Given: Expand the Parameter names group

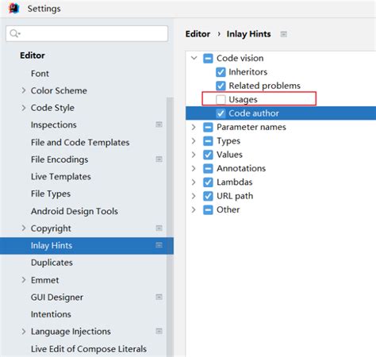Looking at the screenshot, I should [194, 127].
